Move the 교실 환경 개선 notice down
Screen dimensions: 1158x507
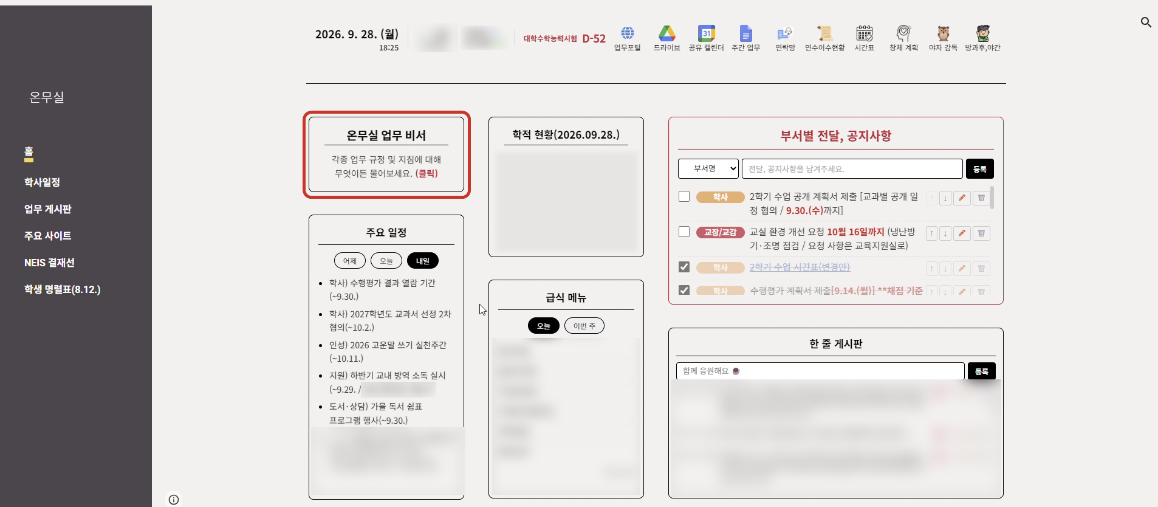click(945, 233)
